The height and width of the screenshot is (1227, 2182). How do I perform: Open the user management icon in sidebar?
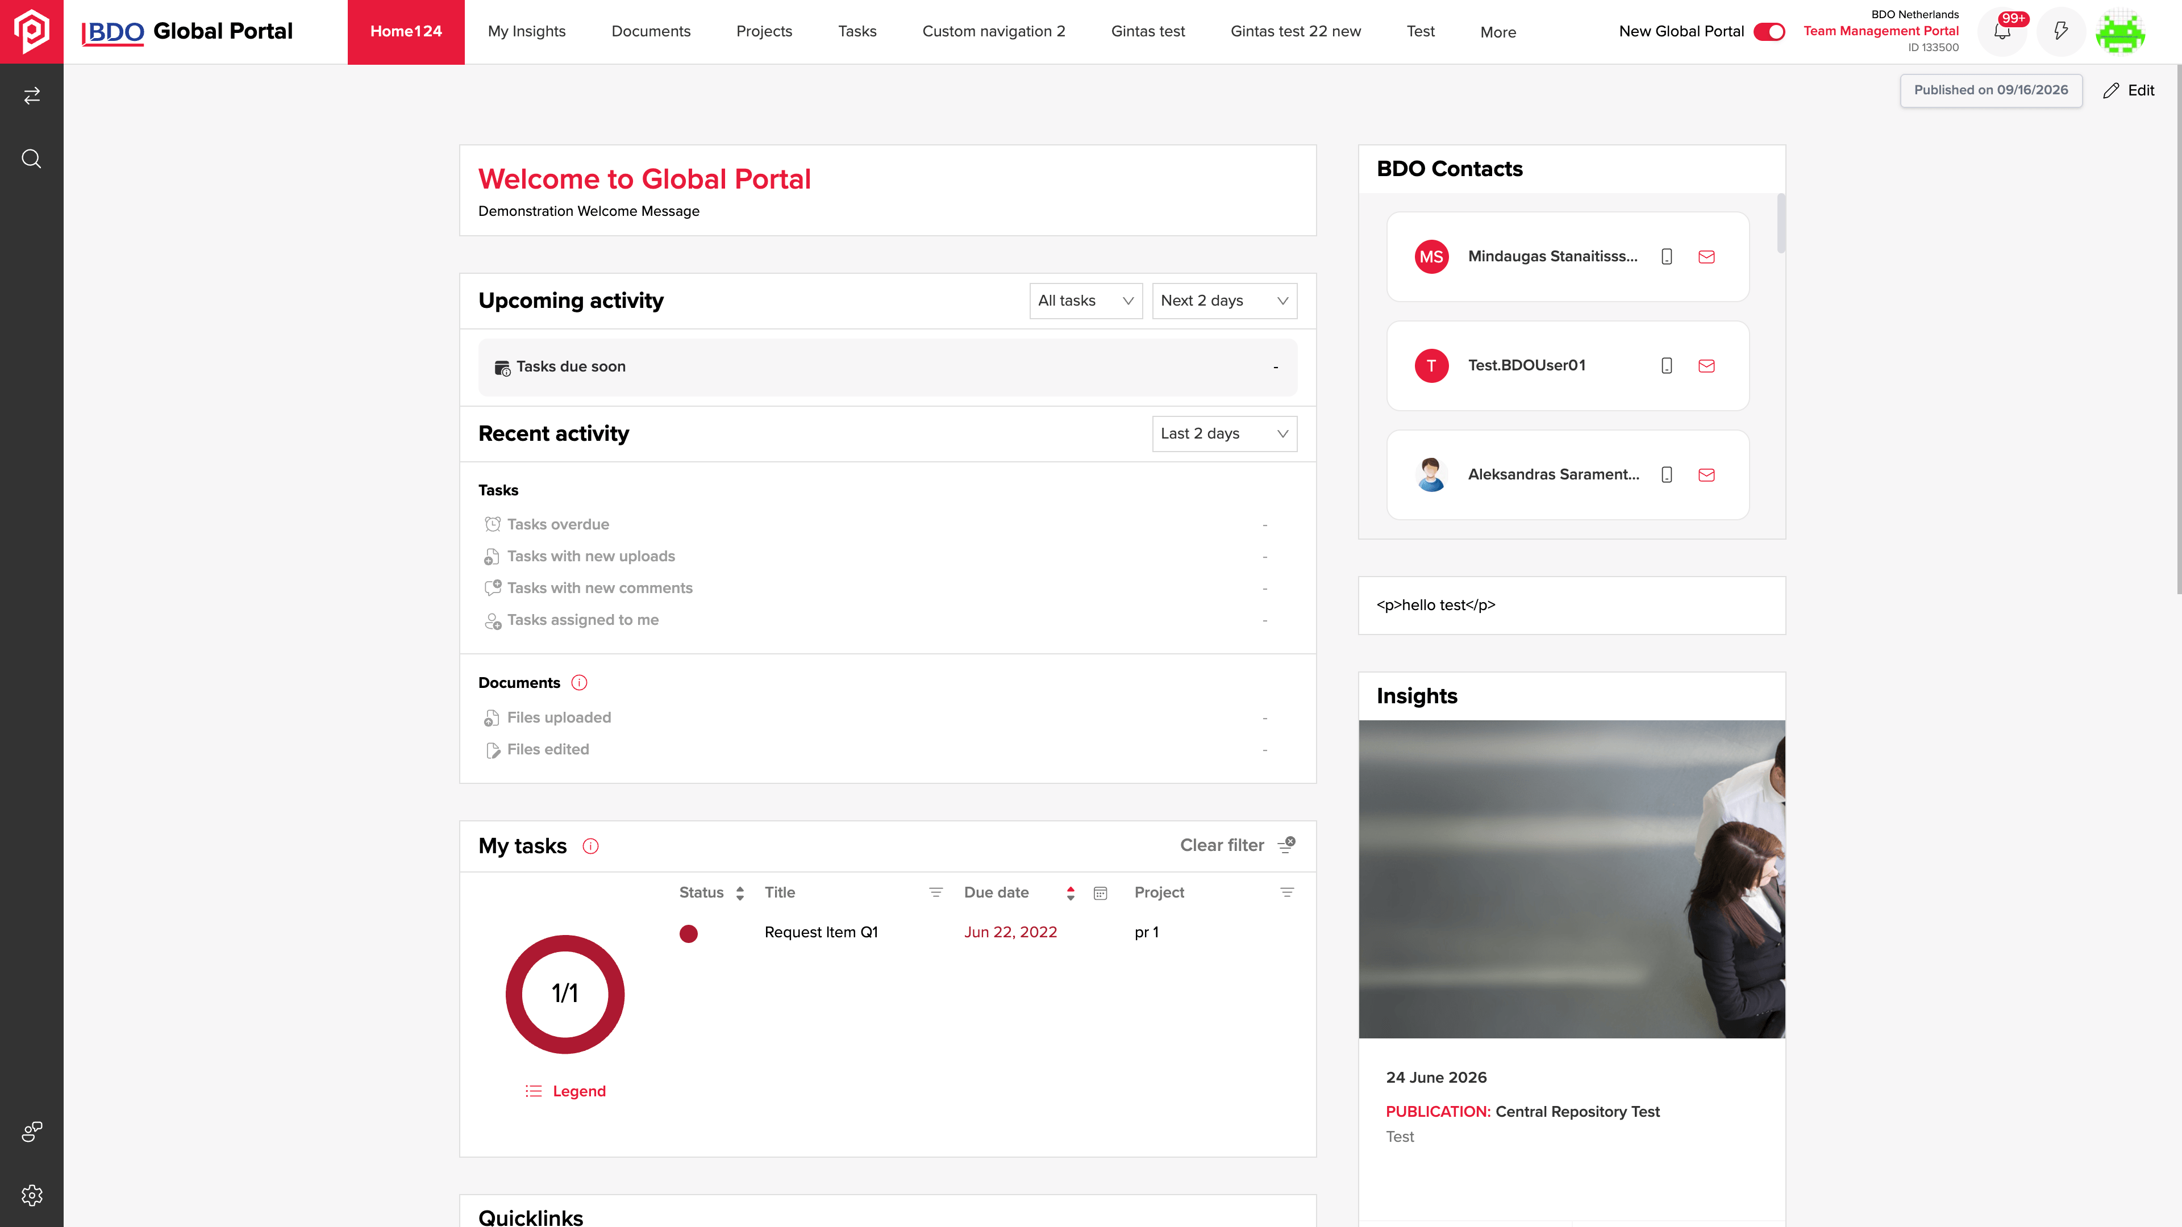tap(31, 1132)
